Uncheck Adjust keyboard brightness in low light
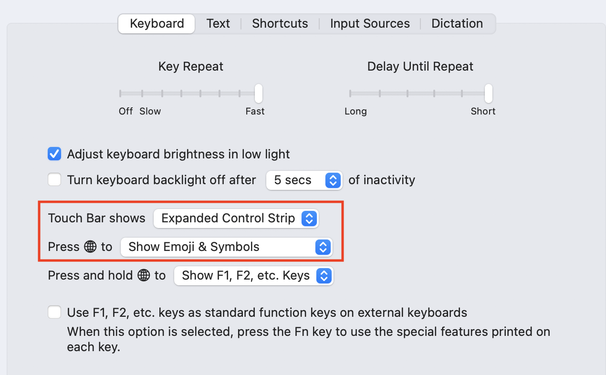This screenshot has width=606, height=375. point(54,154)
